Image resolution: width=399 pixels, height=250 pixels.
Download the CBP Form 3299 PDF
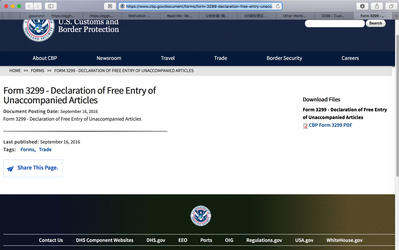(330, 125)
